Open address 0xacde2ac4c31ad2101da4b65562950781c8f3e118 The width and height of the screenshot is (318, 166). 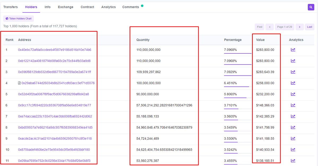[55, 139]
